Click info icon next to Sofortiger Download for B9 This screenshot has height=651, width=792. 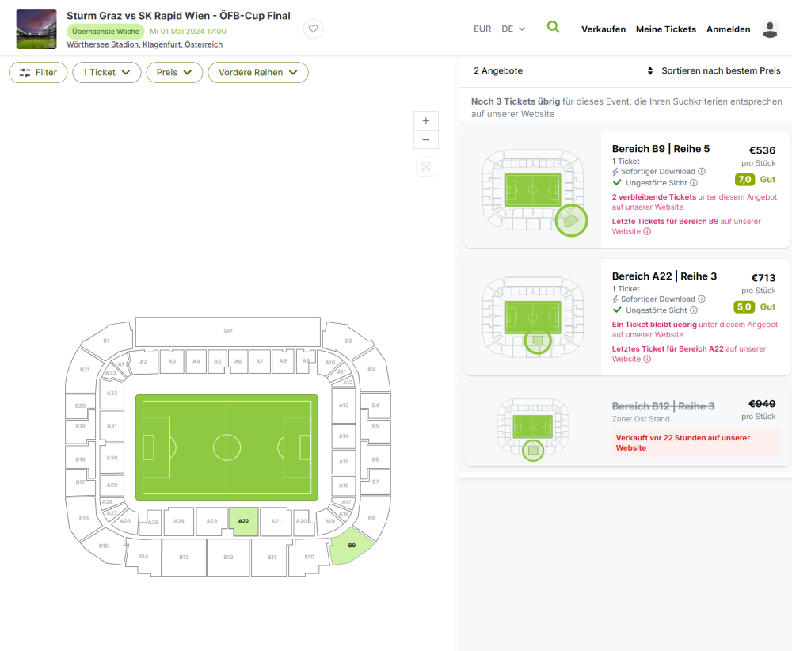702,172
